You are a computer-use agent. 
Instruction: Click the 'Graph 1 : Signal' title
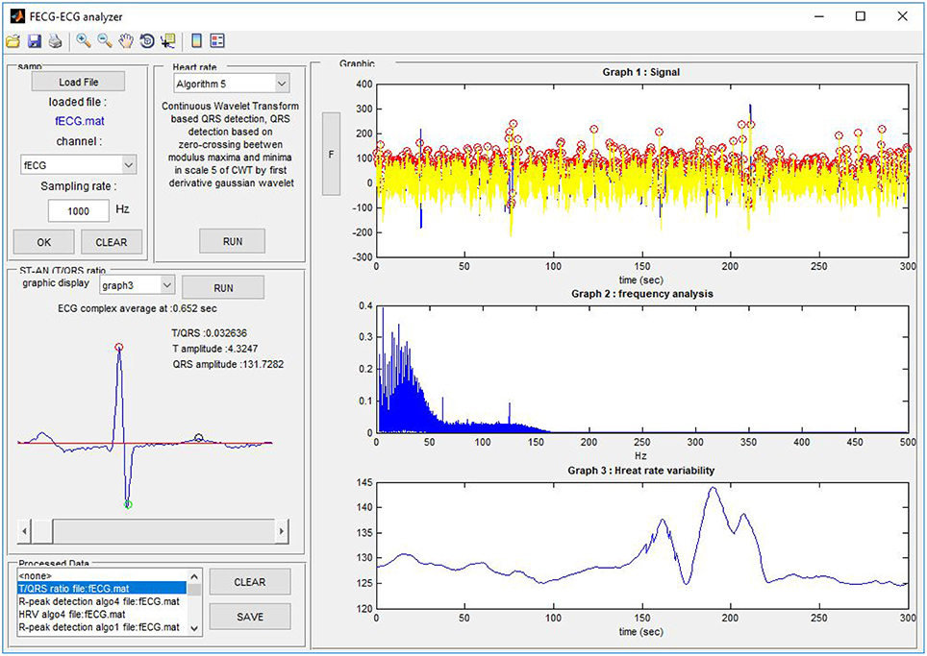click(640, 72)
